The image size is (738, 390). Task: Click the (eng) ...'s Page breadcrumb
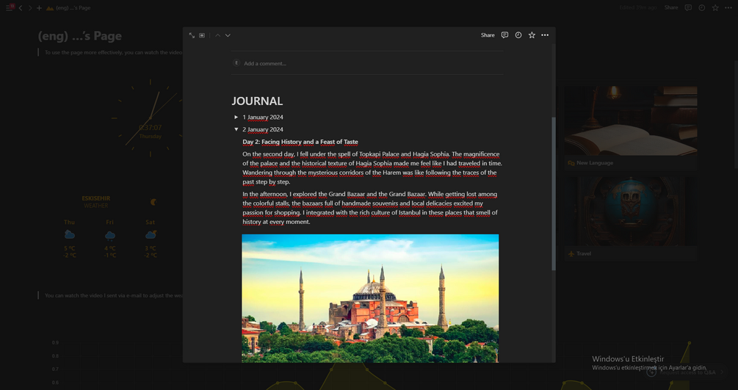tap(73, 8)
